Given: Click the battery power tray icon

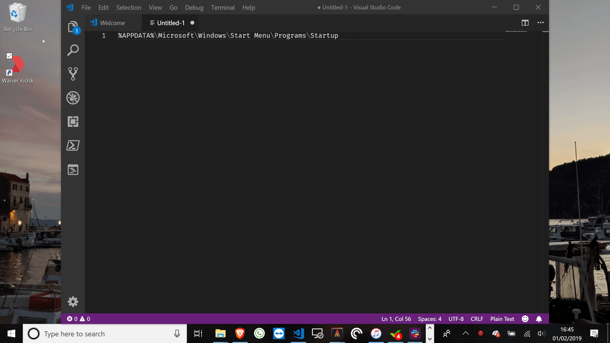Looking at the screenshot, I should [511, 334].
